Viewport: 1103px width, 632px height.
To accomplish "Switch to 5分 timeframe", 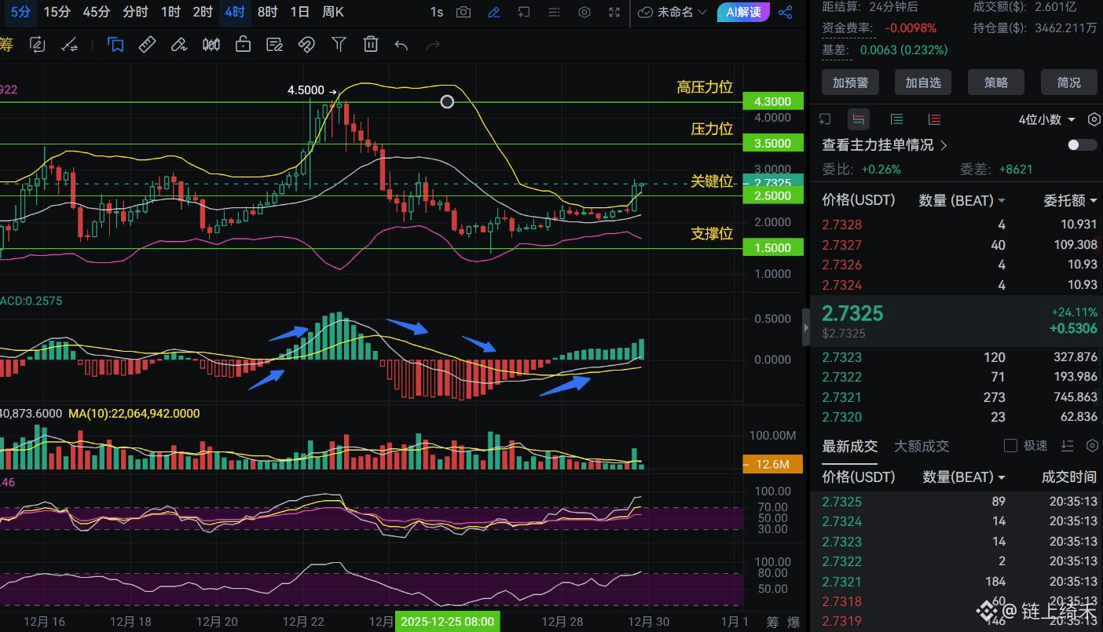I will (21, 12).
